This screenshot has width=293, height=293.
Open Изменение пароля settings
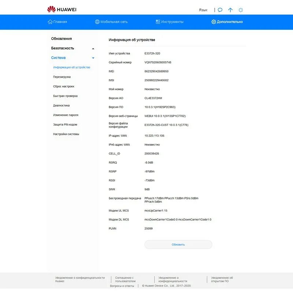coord(66,115)
